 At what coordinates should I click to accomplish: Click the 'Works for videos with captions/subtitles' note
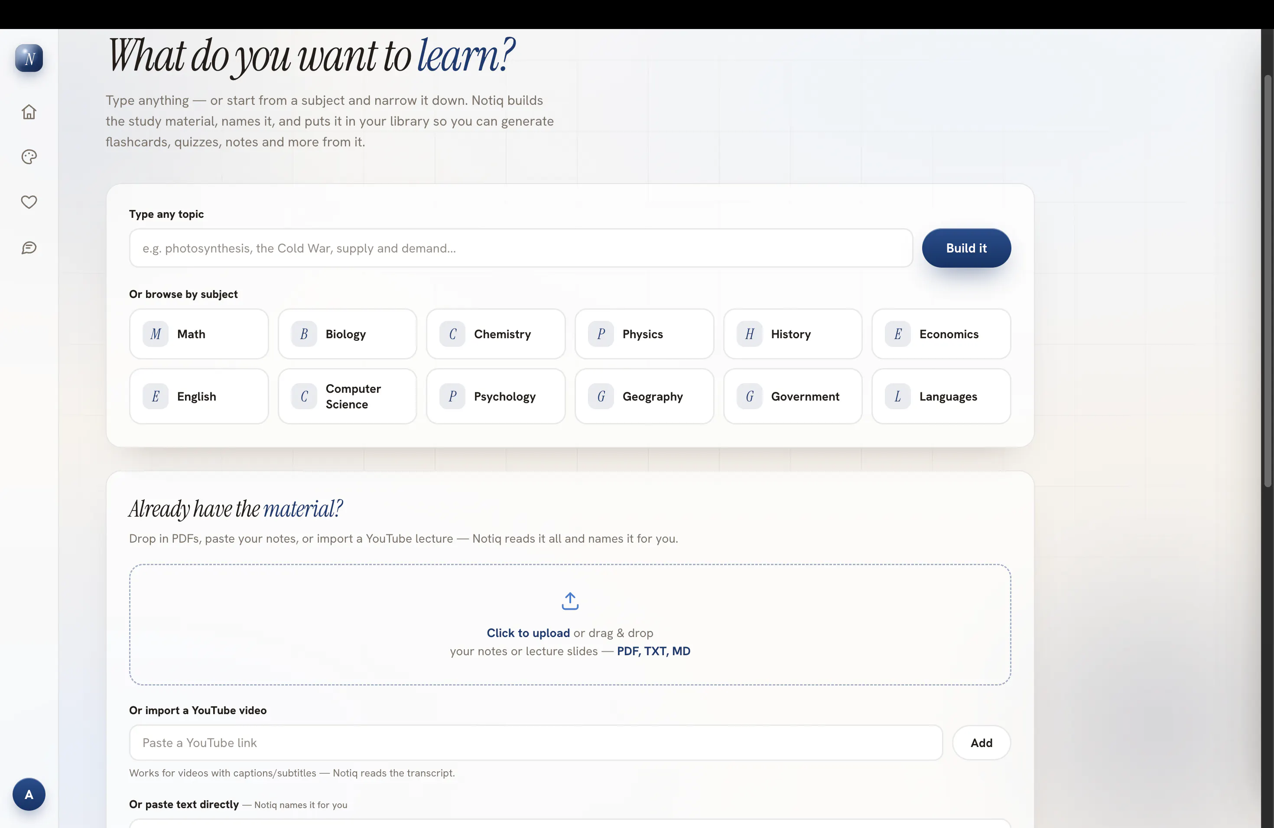[292, 773]
